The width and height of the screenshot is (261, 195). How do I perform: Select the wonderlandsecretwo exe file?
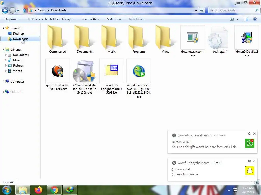pos(139,78)
